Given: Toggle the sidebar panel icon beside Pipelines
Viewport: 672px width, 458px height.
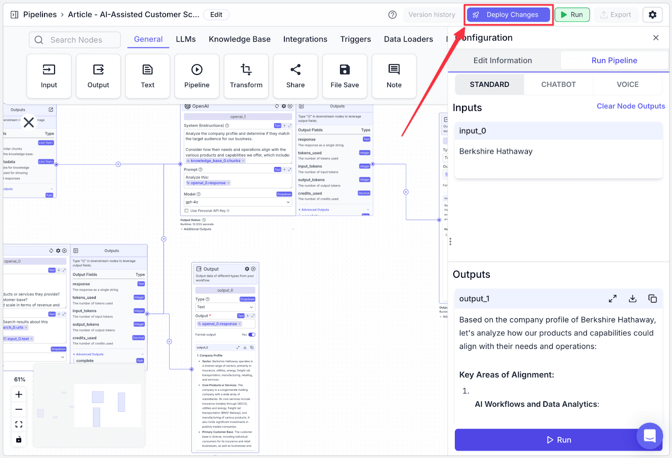Looking at the screenshot, I should [14, 15].
